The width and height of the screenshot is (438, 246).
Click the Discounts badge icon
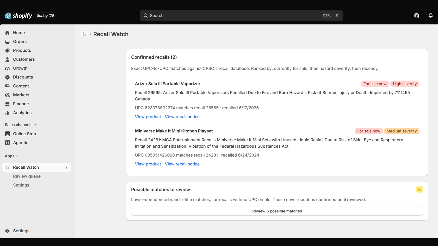click(7, 77)
